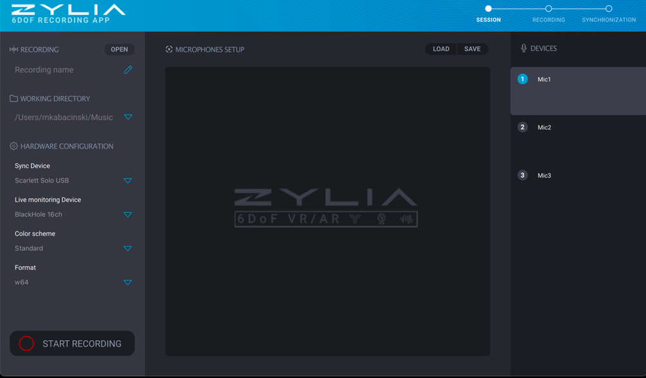
Task: Go to the RECORDING step
Action: 548,20
